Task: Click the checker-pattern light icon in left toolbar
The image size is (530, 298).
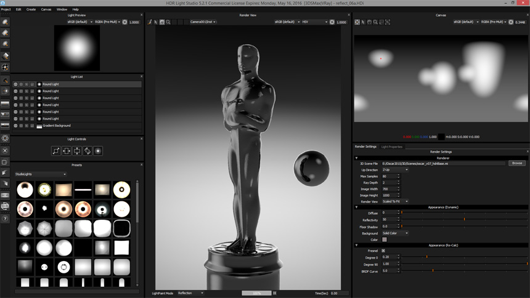Action: tap(5, 67)
